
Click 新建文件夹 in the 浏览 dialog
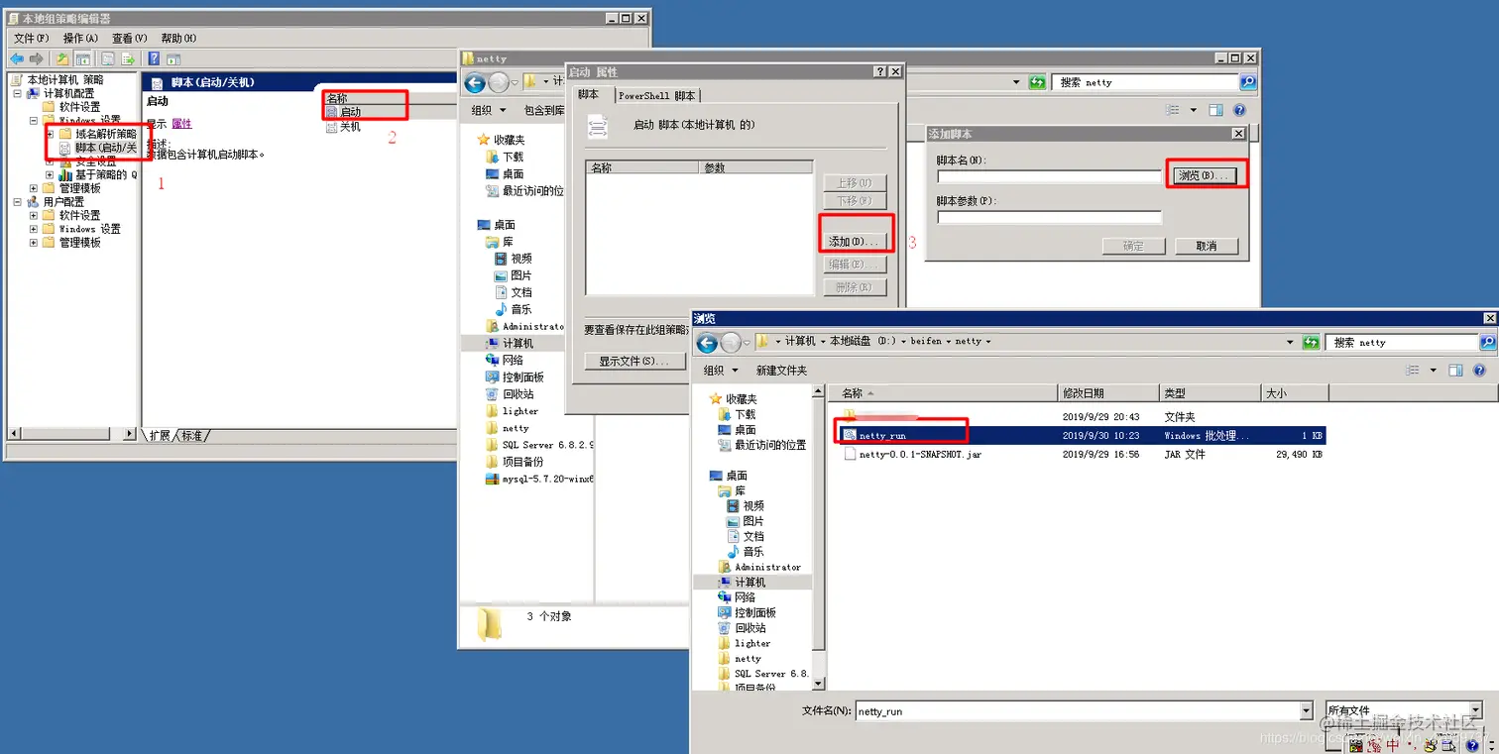(781, 371)
